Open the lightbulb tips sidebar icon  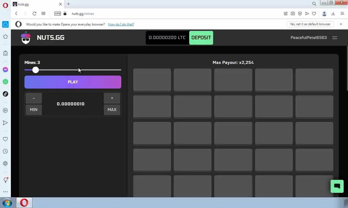(5, 180)
